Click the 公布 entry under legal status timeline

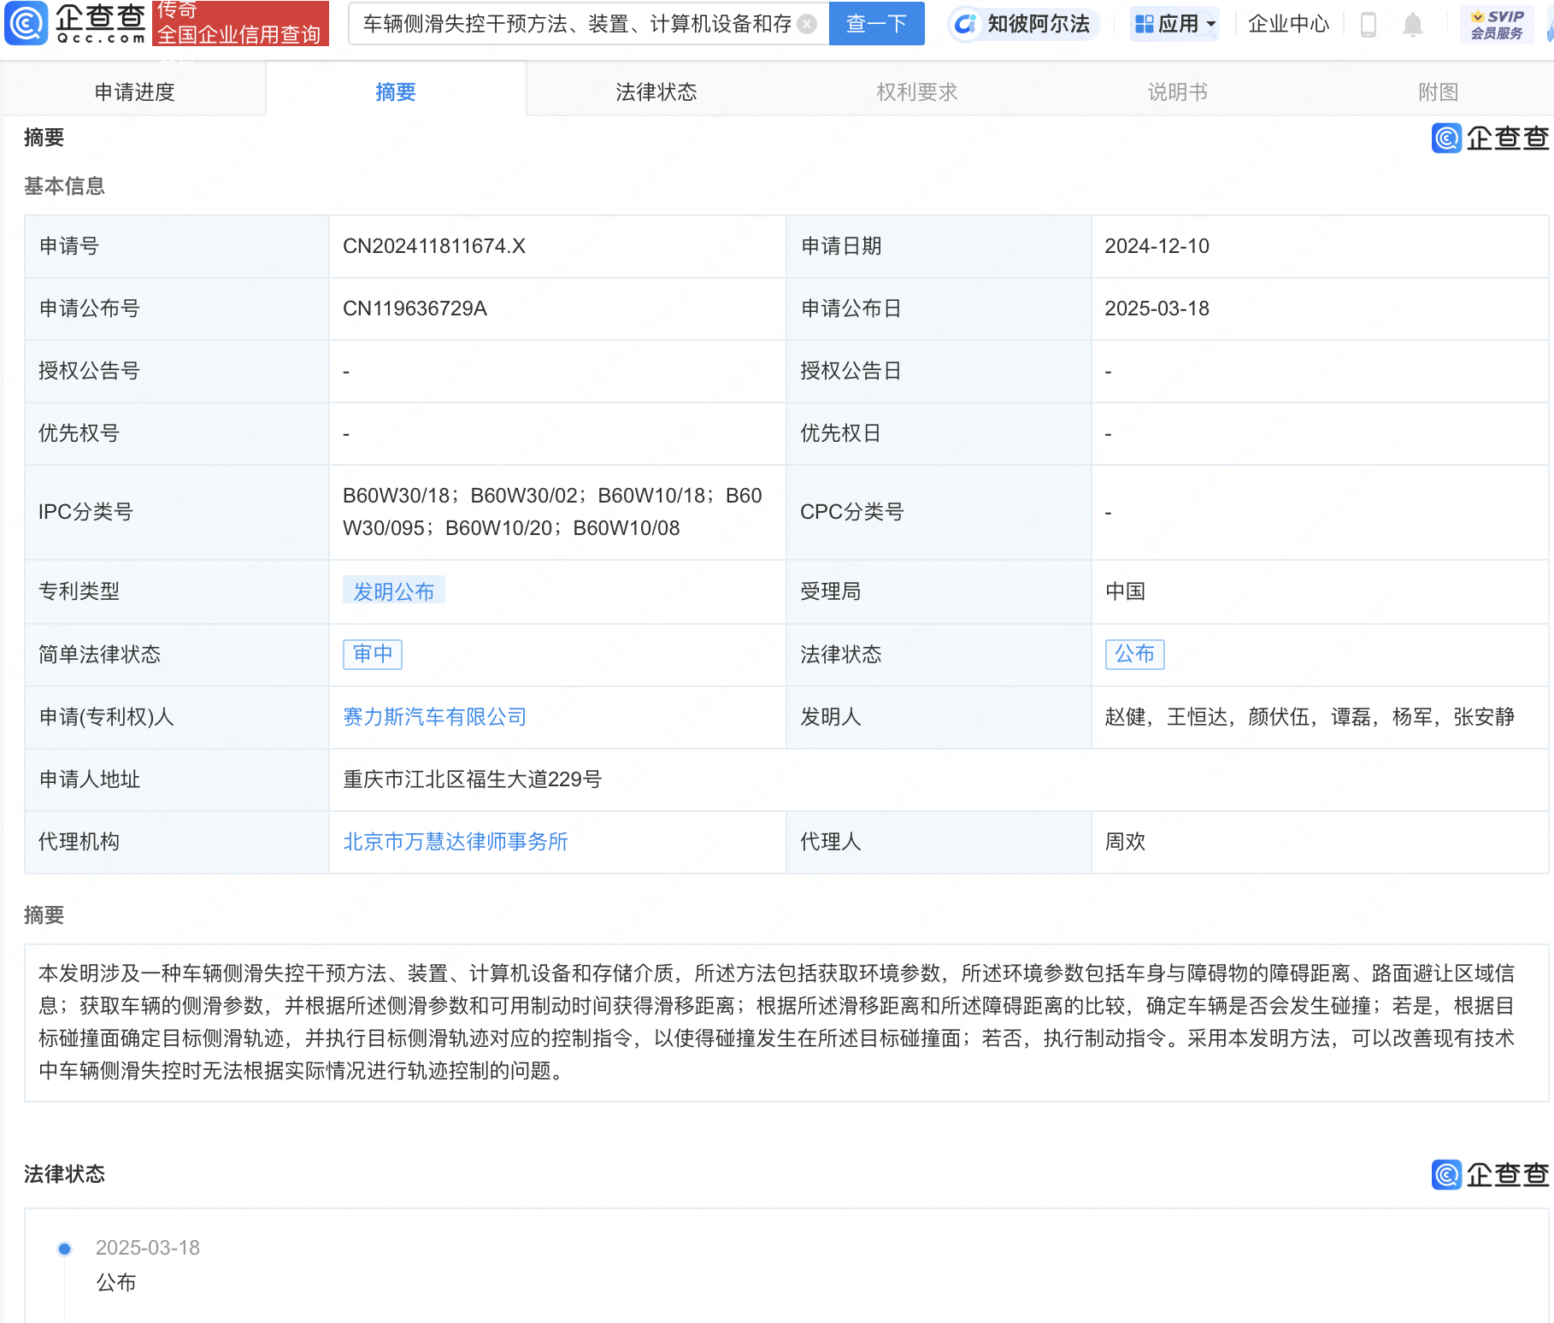tap(116, 1283)
